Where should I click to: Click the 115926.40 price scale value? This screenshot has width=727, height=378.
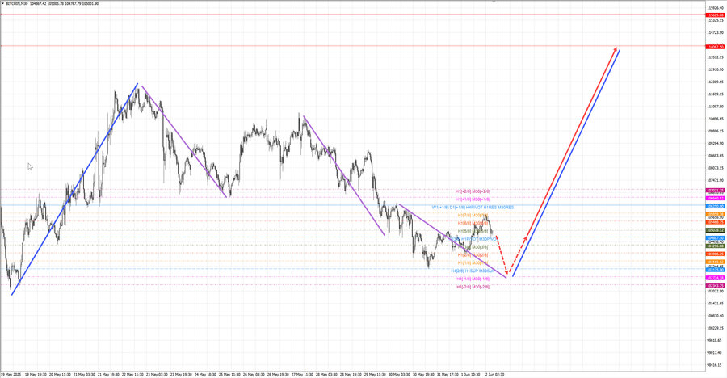click(x=715, y=8)
